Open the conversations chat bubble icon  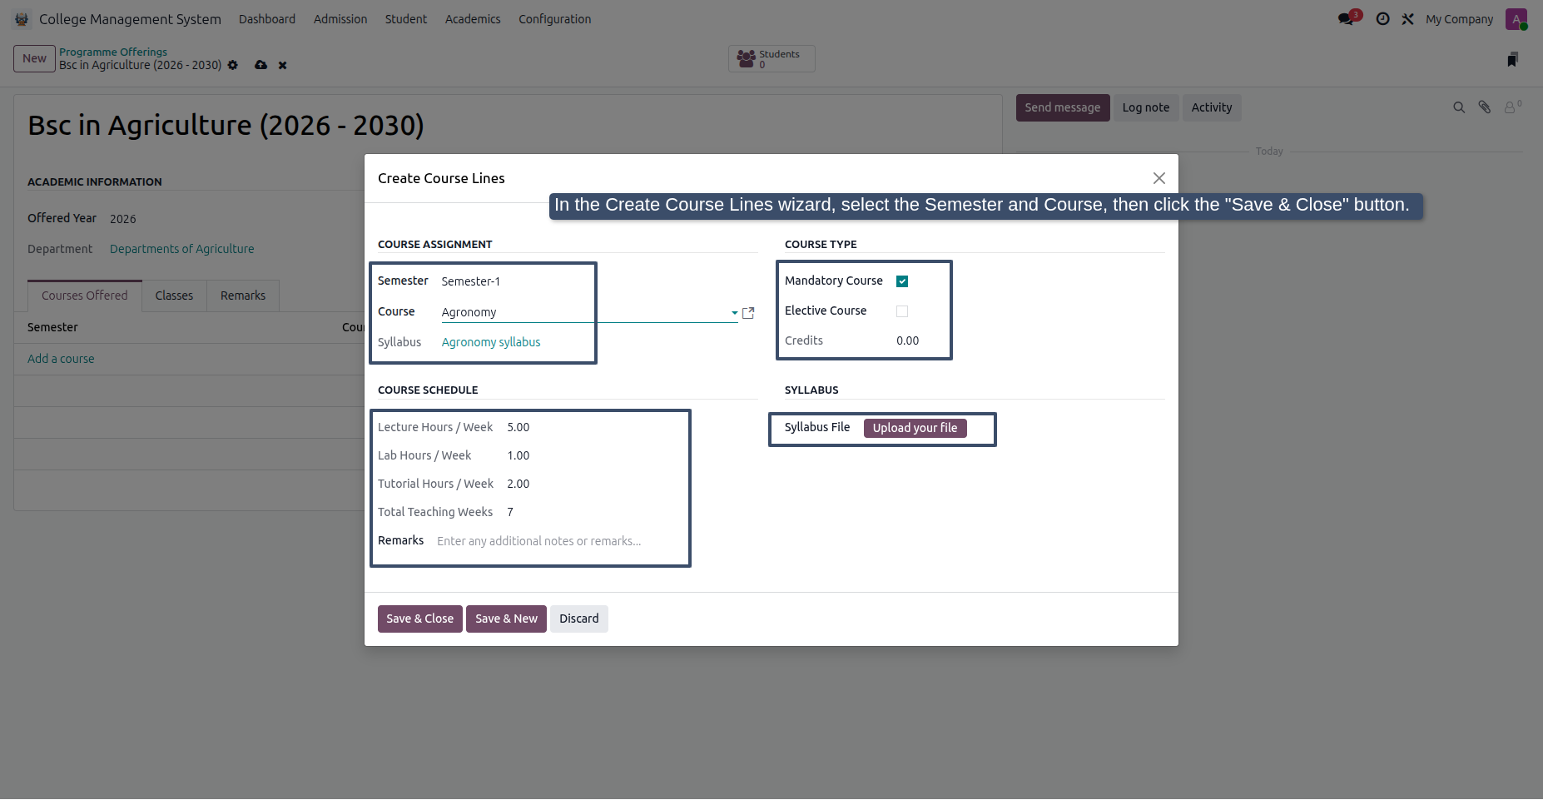1347,19
